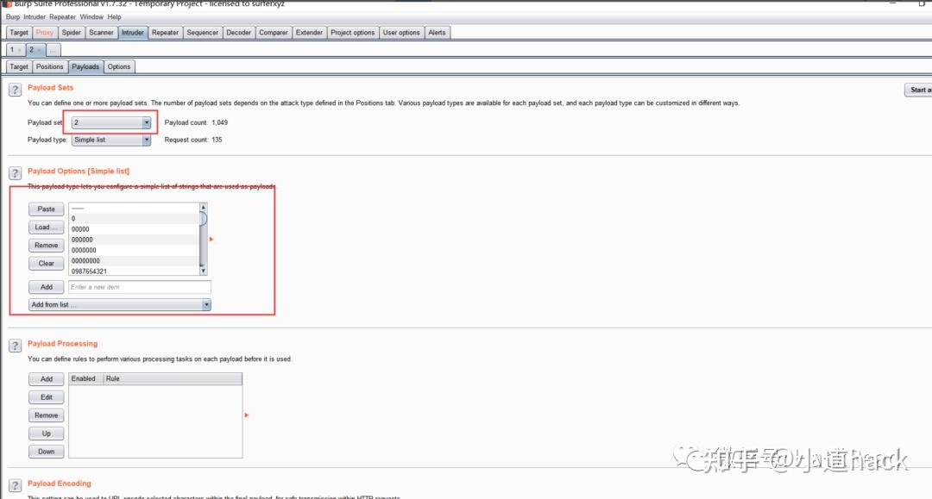Switch to the Proxy tab
The height and width of the screenshot is (499, 932).
45,33
